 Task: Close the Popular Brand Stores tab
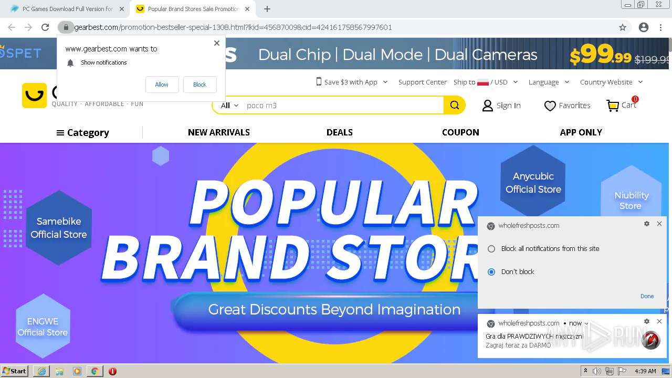[x=246, y=9]
